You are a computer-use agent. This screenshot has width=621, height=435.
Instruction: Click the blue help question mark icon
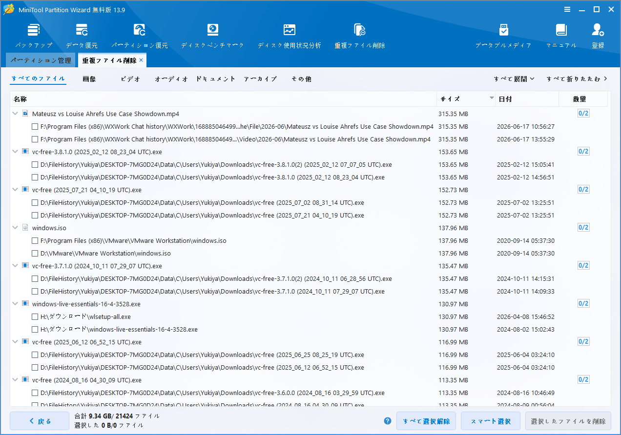click(388, 421)
